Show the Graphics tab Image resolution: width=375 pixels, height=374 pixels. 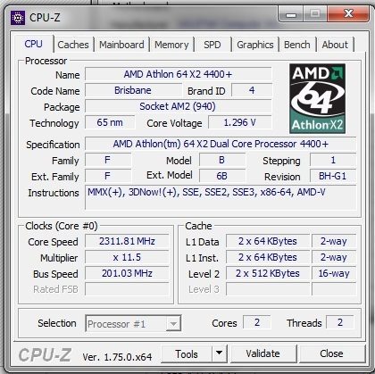(255, 45)
